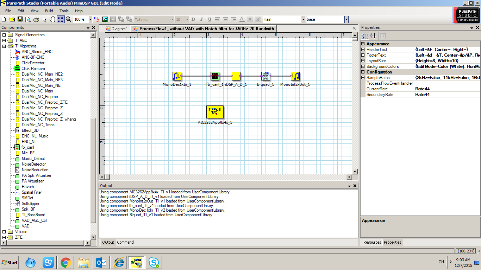Screen dimensions: 481x270
Task: Open the file explorer taskbar icon
Action: (84, 262)
